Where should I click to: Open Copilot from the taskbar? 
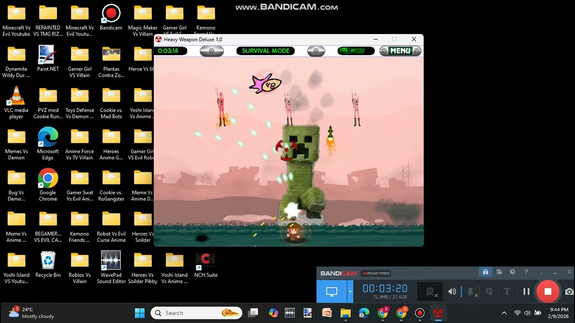pos(273,313)
